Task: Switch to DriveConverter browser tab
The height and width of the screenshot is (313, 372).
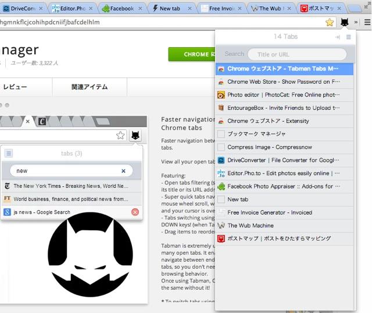Action: pos(23,9)
